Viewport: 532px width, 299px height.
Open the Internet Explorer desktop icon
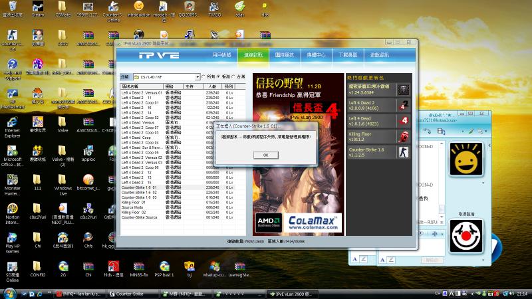tap(13, 125)
